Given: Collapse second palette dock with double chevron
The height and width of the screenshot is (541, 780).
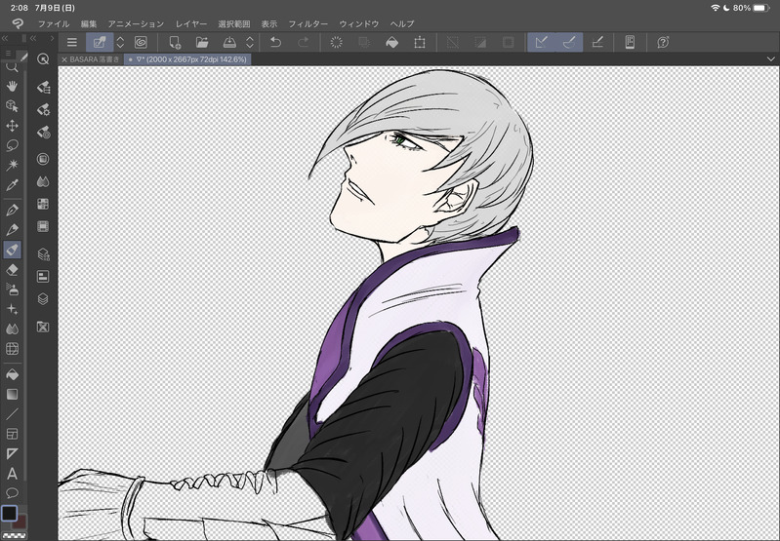Looking at the screenshot, I should 33,38.
